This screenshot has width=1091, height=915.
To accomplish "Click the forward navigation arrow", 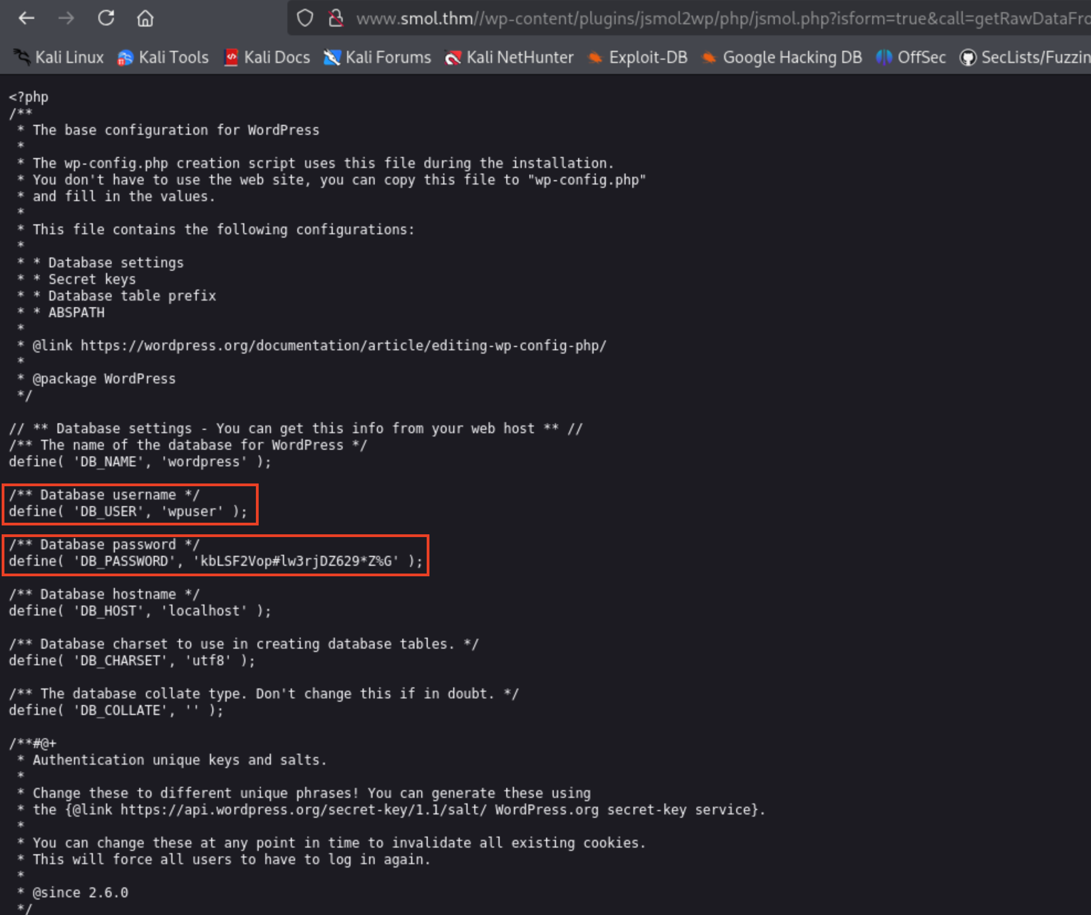I will click(x=66, y=18).
